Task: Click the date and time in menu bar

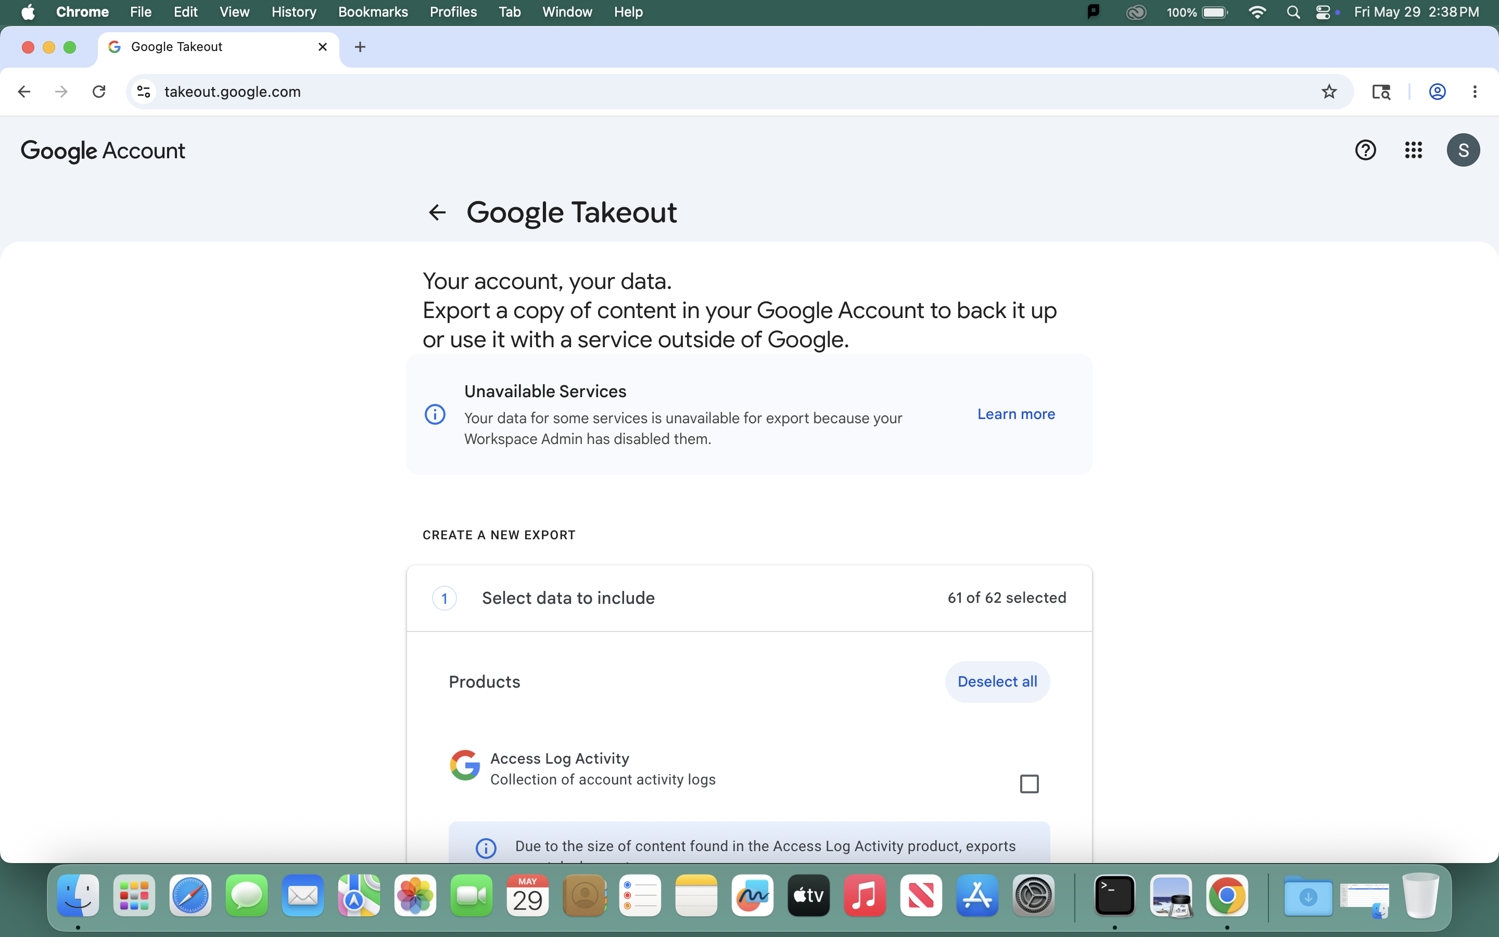Action: [x=1417, y=12]
